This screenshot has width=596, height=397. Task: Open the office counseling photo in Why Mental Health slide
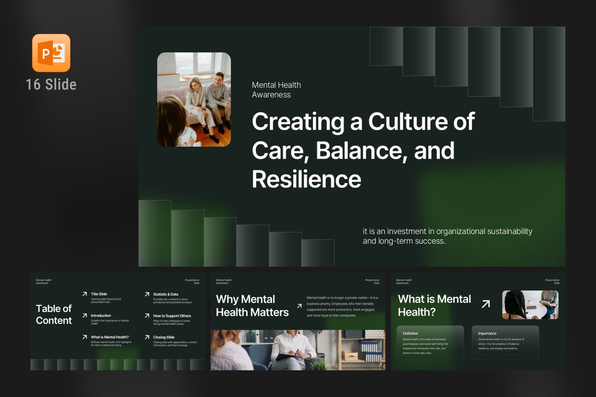coord(298,350)
